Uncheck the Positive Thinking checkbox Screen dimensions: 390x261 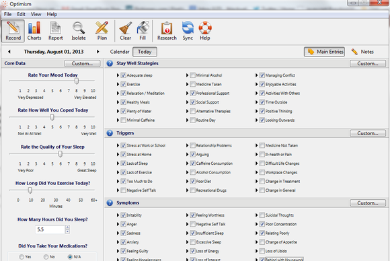click(262, 111)
